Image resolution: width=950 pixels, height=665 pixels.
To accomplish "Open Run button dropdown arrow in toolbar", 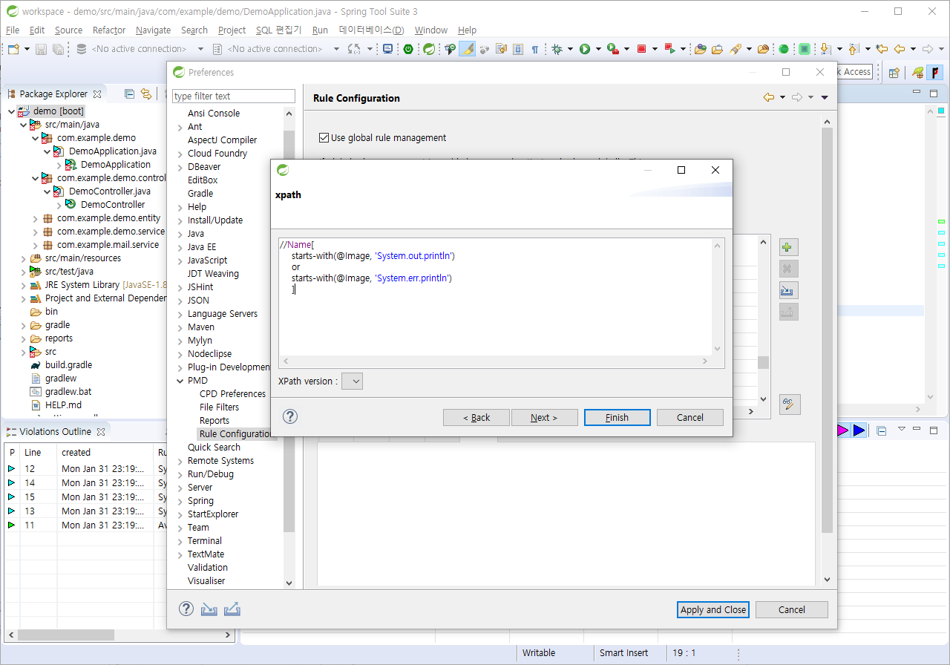I will 599,49.
